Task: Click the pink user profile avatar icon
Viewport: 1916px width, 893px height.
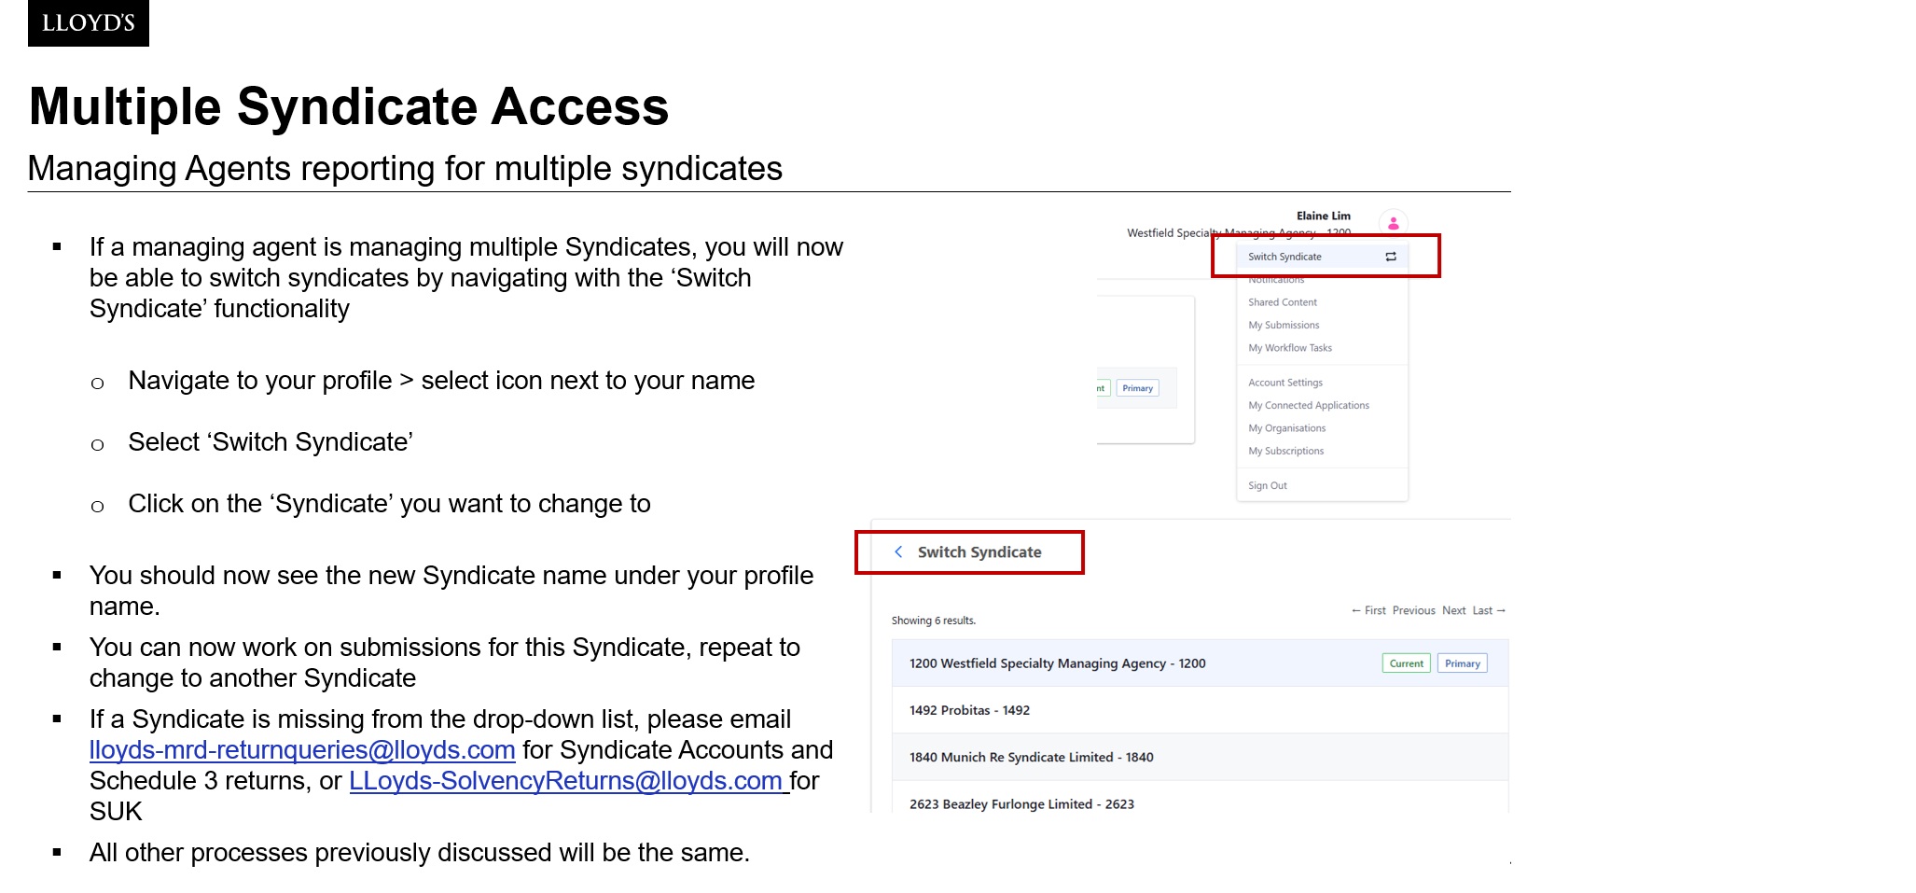Action: [1393, 223]
